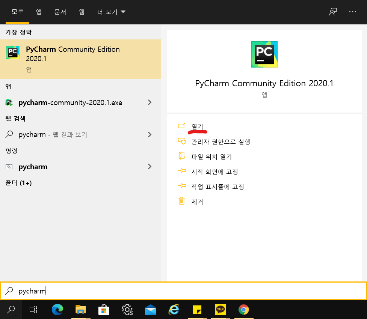The height and width of the screenshot is (319, 367).
Task: Click the pin icon beside 작업 표시줄에 고정
Action: click(182, 186)
